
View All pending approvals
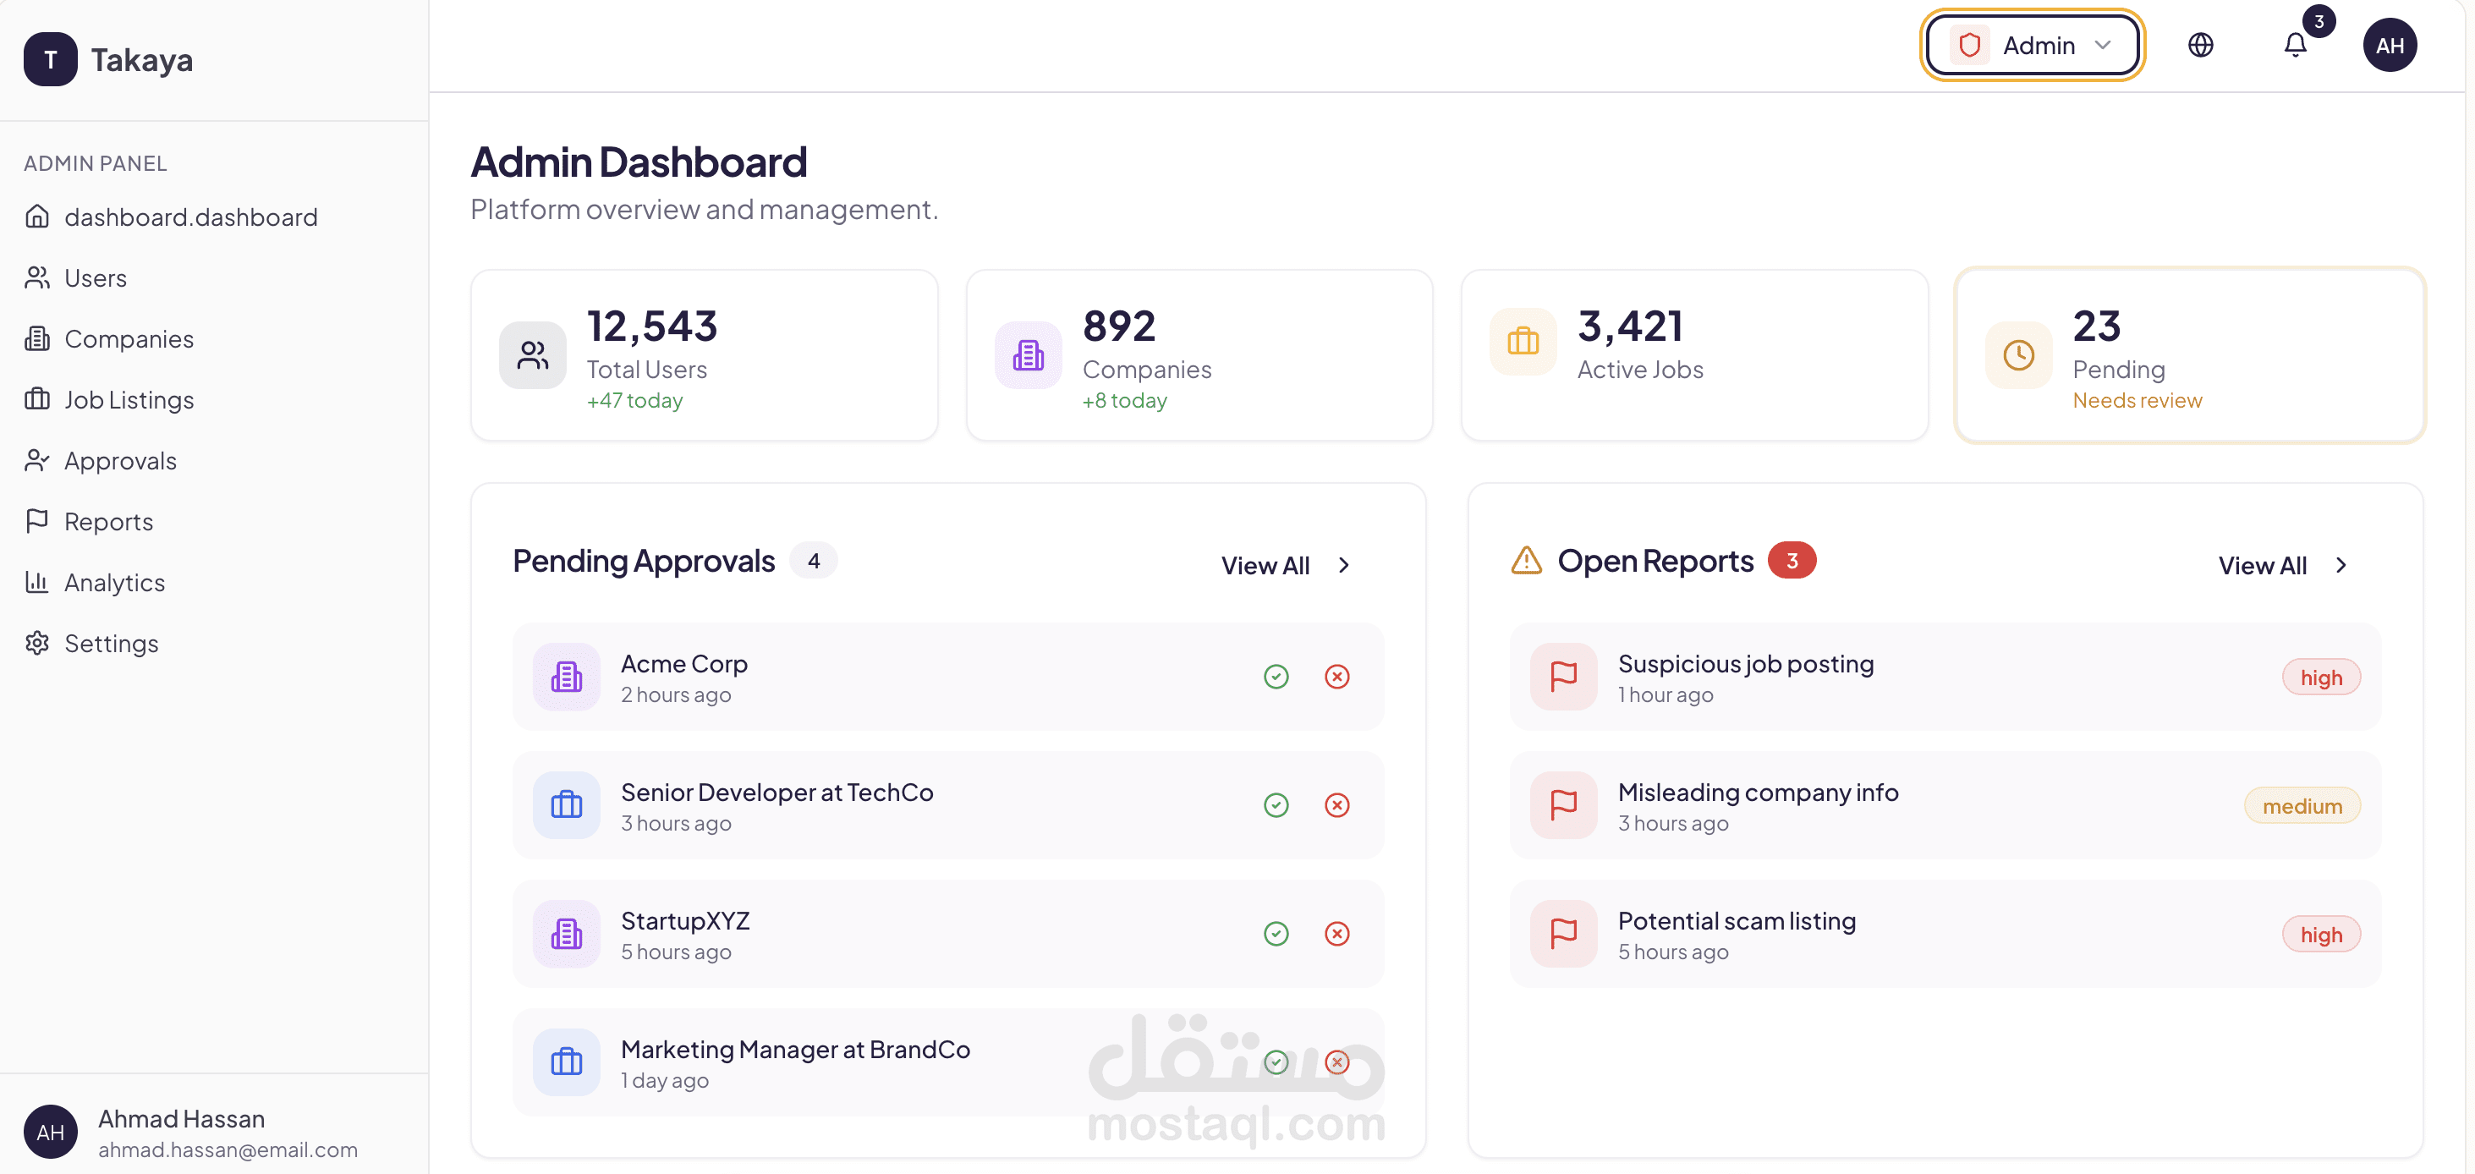[x=1285, y=565]
